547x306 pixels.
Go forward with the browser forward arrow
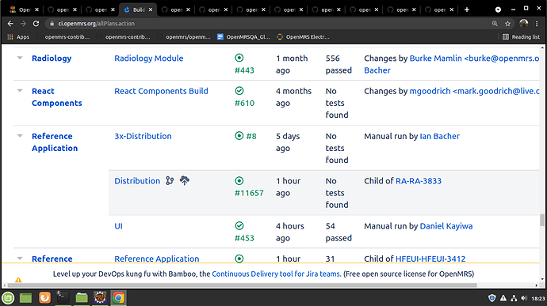point(23,23)
